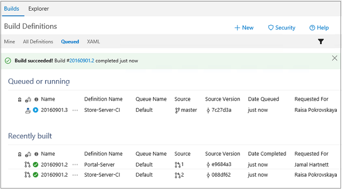
Task: Open build #20160901.2 link in notification
Action: click(82, 61)
